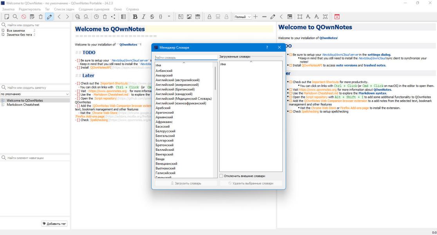Add a new workspace with plus icon
The width and height of the screenshot is (437, 235).
pos(256,17)
